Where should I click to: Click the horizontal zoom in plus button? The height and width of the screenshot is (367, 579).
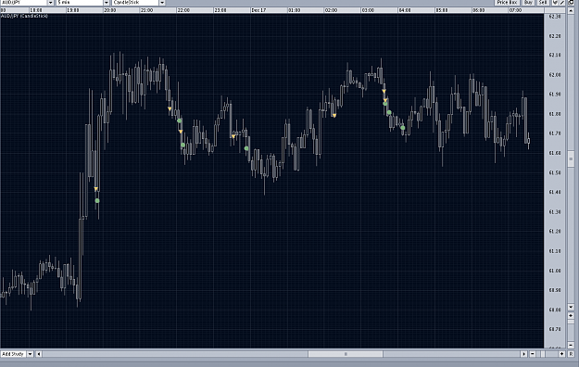click(x=562, y=354)
